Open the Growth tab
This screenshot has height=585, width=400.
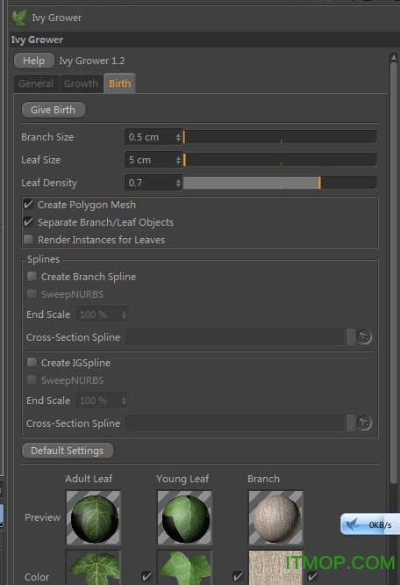(81, 83)
